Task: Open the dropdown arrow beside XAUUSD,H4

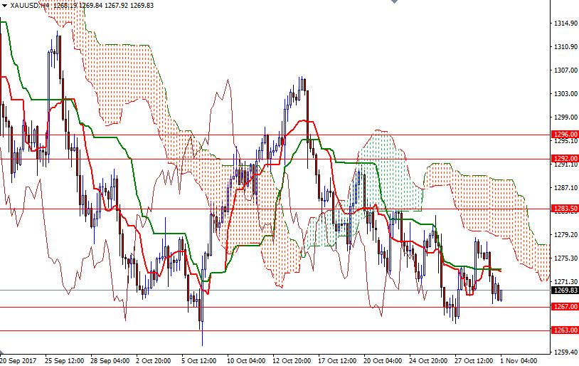Action: pos(4,6)
